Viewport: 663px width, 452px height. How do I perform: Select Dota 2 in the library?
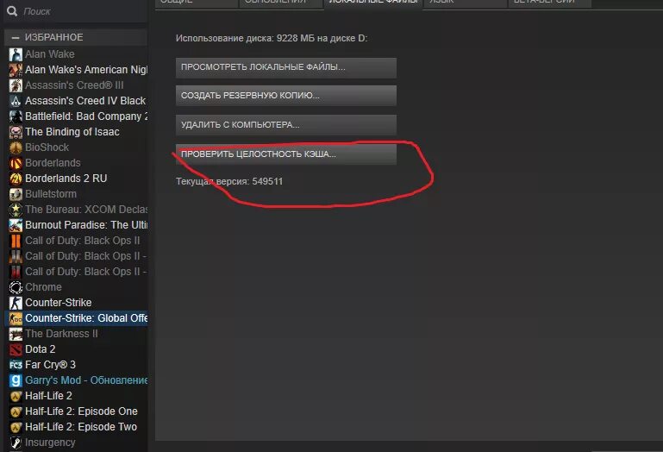pyautogui.click(x=78, y=349)
